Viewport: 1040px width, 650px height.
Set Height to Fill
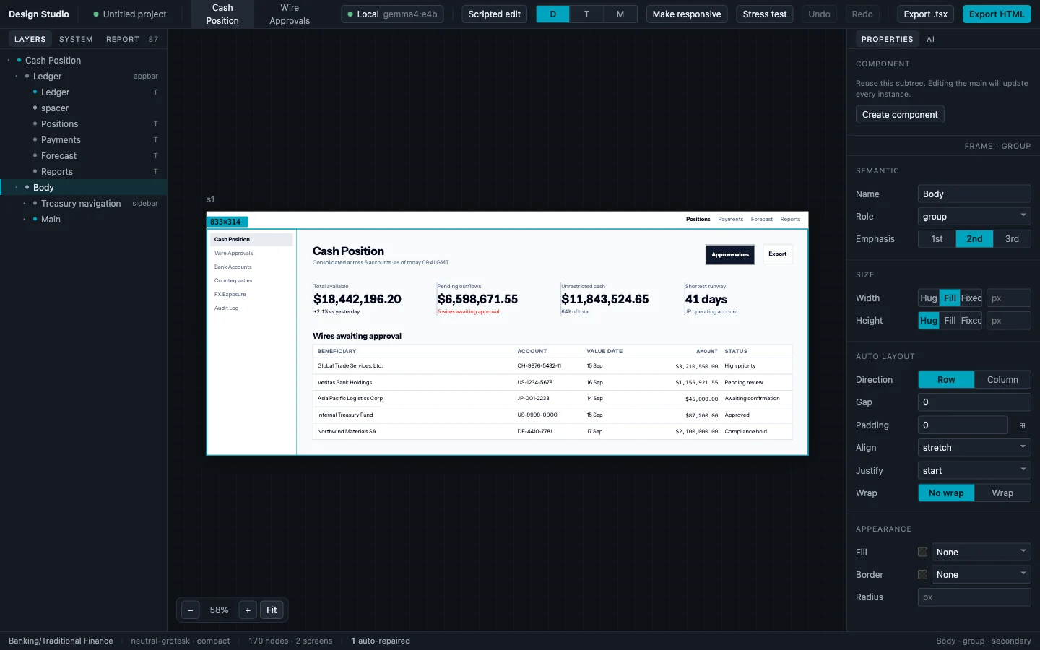click(x=950, y=321)
